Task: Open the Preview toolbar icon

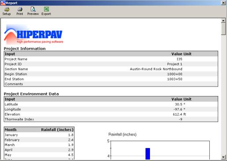Action: 33,11
